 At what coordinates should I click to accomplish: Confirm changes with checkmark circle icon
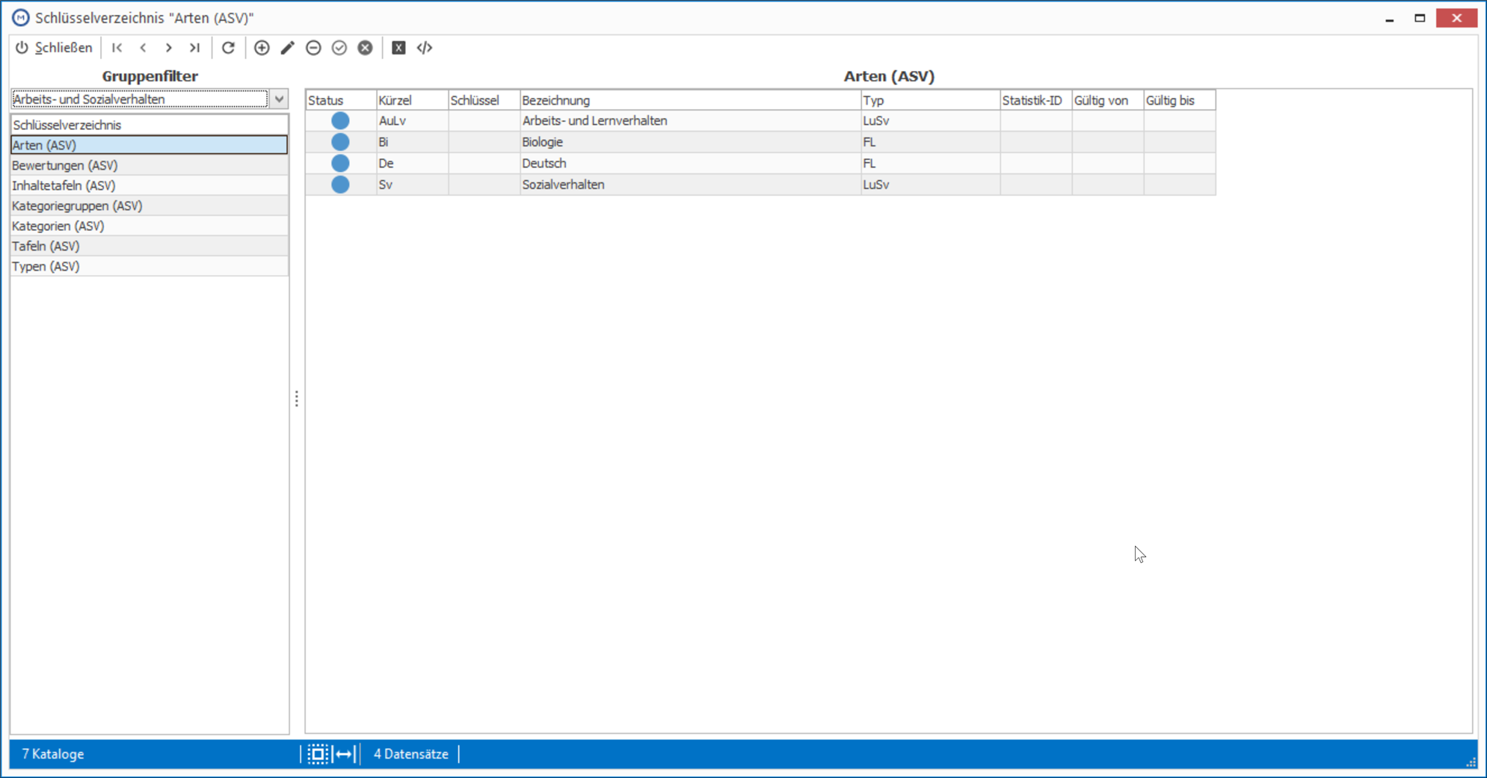point(339,48)
